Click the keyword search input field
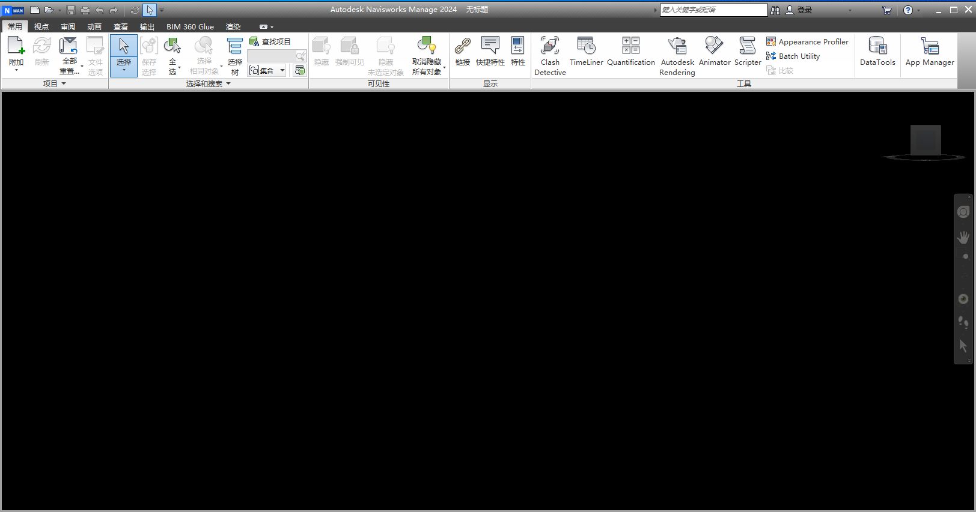Viewport: 976px width, 512px height. point(713,10)
